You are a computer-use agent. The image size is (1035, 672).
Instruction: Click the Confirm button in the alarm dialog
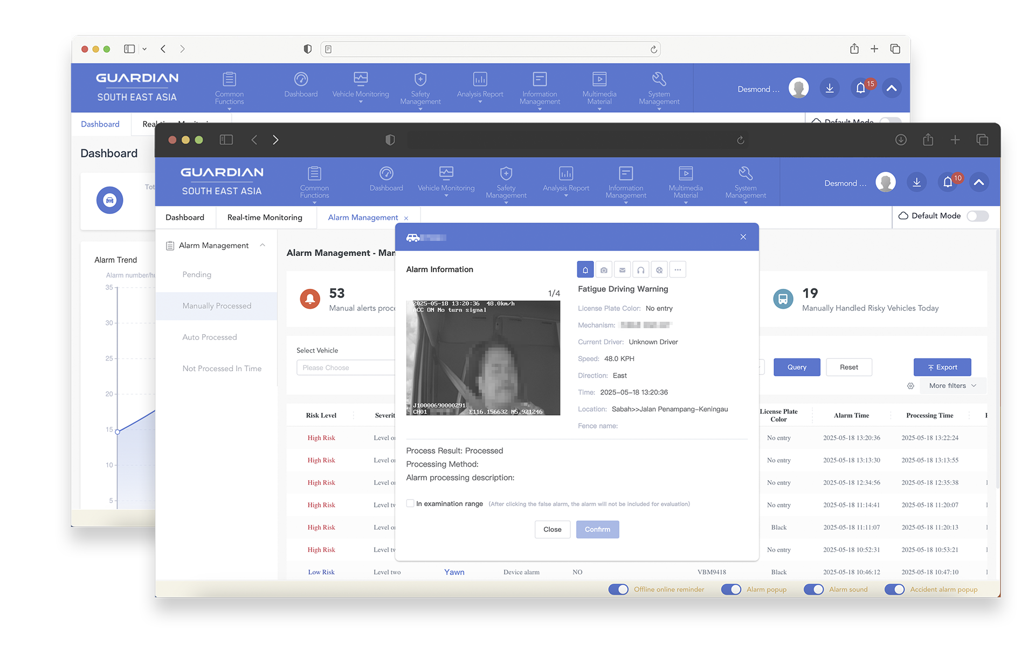(x=597, y=530)
